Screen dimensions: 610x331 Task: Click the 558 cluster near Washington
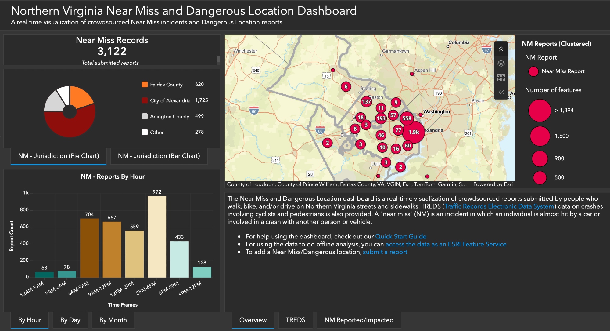[407, 118]
